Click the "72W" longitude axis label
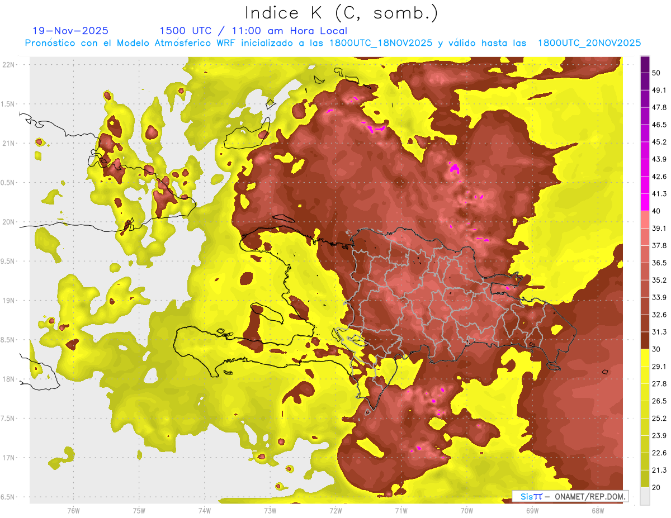 tap(335, 511)
